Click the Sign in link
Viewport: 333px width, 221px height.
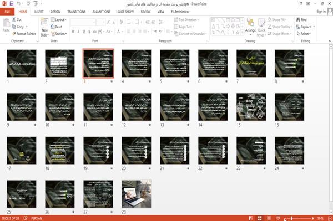(321, 12)
